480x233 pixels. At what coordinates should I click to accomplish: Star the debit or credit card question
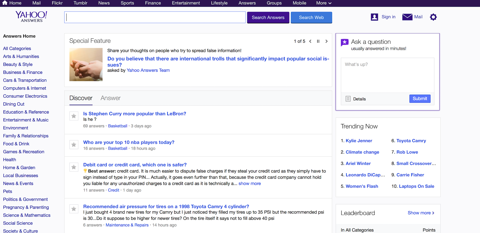point(74,167)
